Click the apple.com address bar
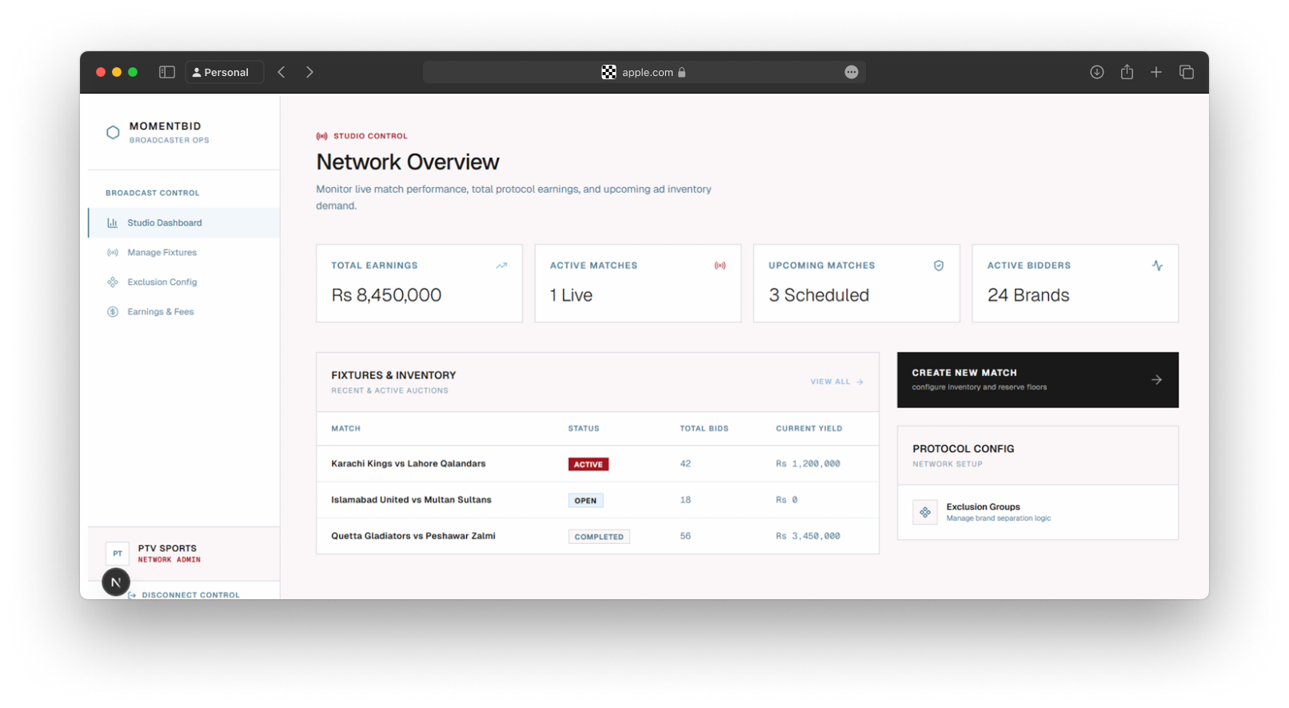This screenshot has width=1289, height=708. pos(644,72)
